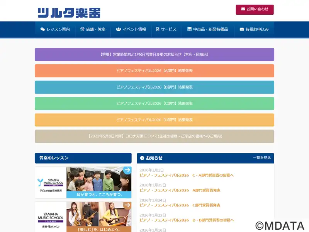The image size is (309, 232).
Task: Click the piano keys icon beside 中古品・新品特価品
Action: (189, 29)
